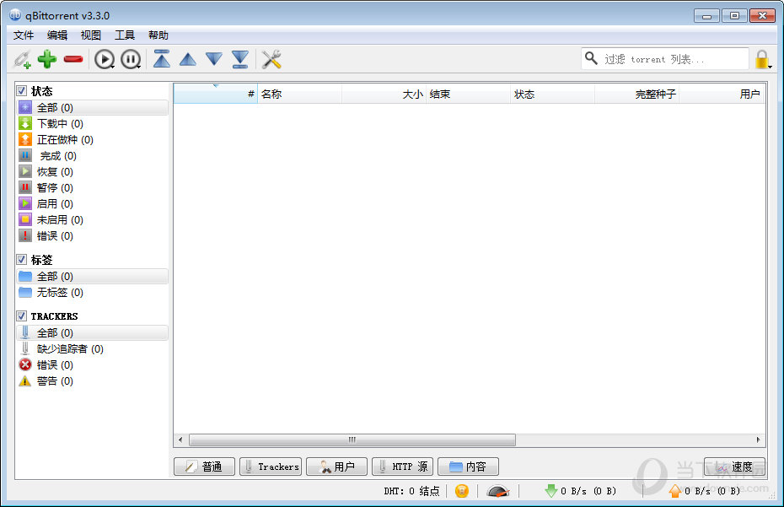Move torrent to top of queue
This screenshot has height=507, width=784.
(162, 59)
